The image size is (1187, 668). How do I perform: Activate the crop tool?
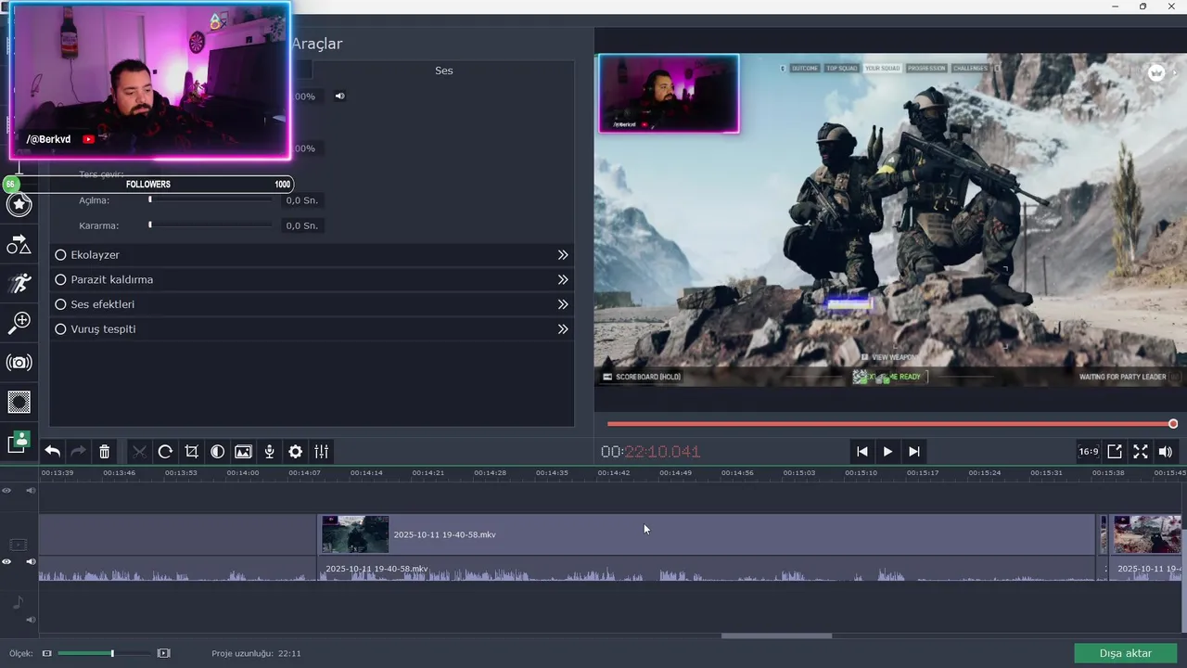pos(191,452)
